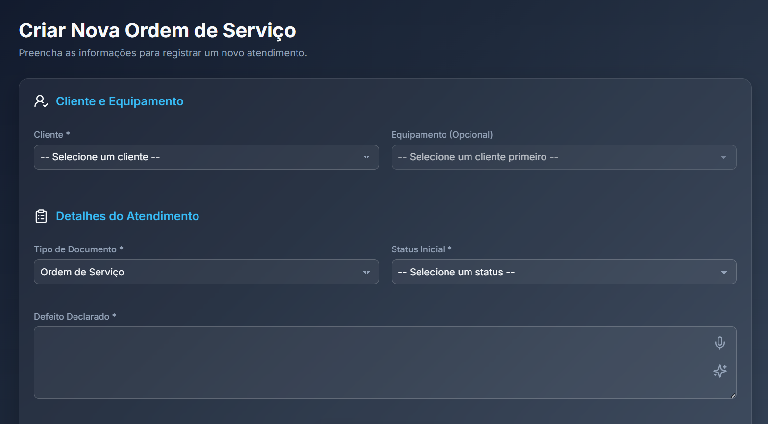
Task: Click the 'Cliente e Equipamento' section title
Action: point(120,101)
